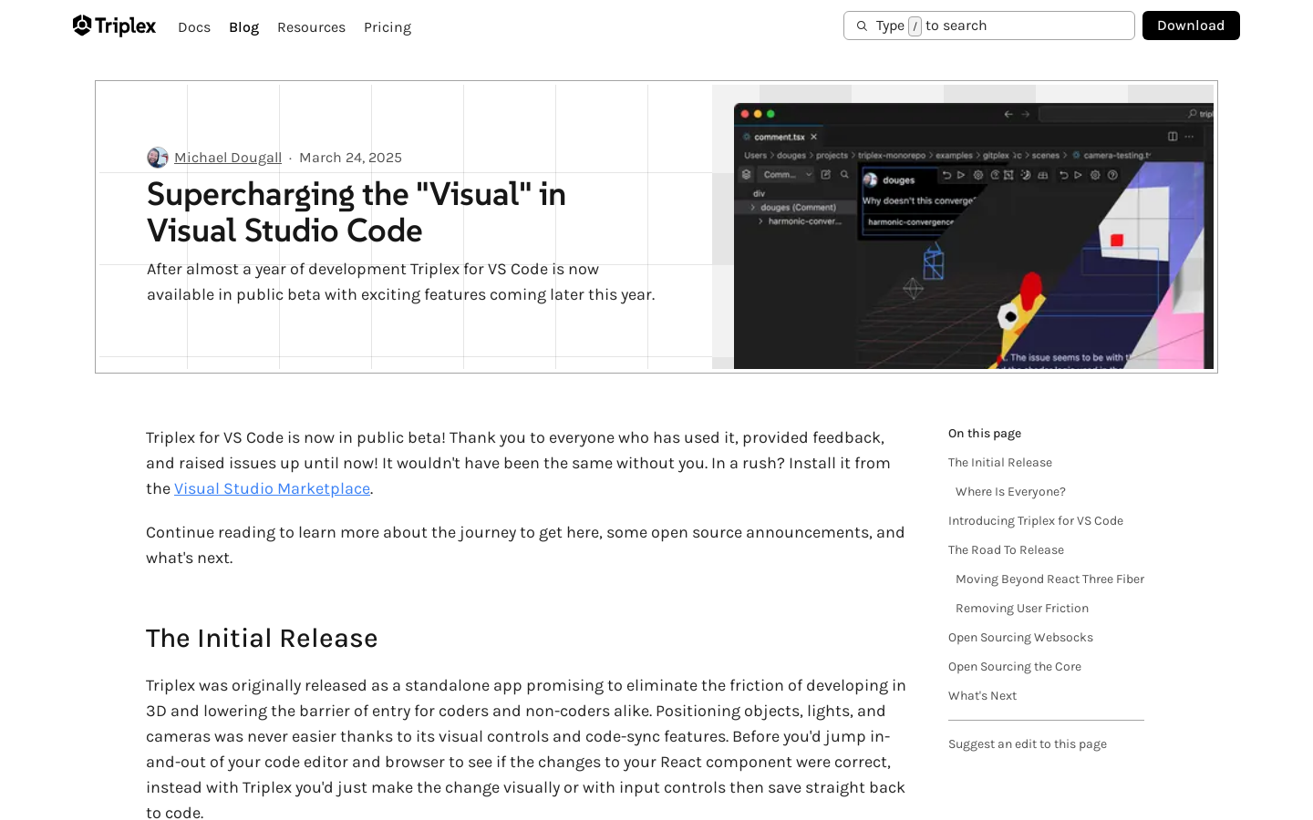
Task: Open Michael Dougall author link
Action: 228,158
